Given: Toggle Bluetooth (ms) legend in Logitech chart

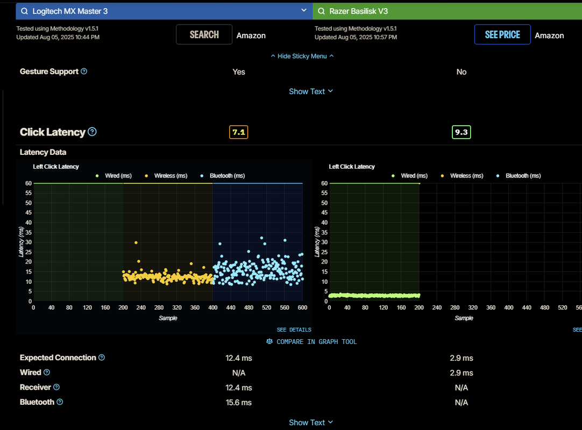Looking at the screenshot, I should [222, 176].
